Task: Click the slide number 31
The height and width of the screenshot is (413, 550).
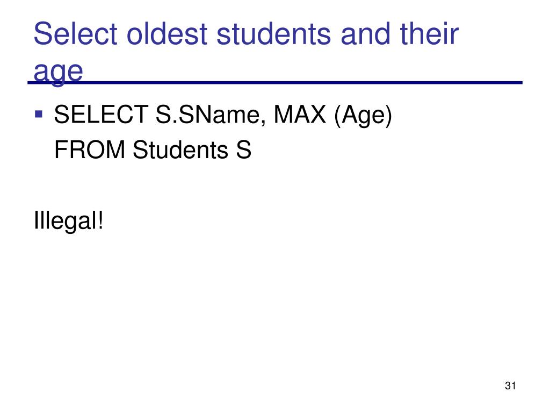Action: click(510, 386)
